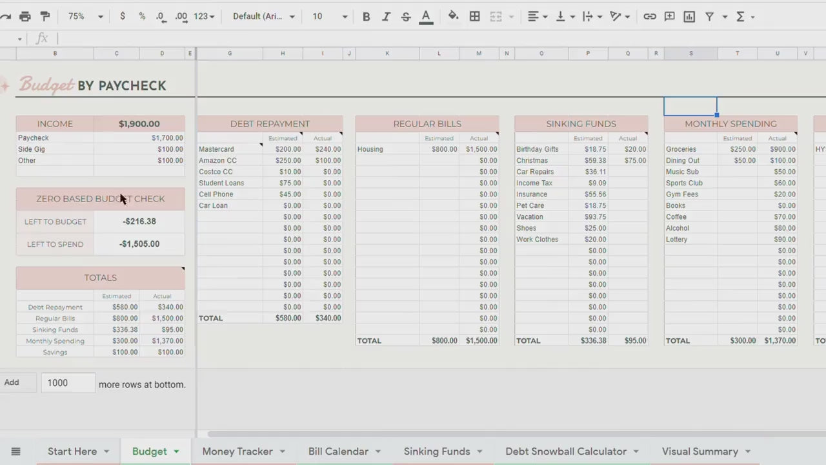826x465 pixels.
Task: Select the Paint format tool
Action: tap(45, 16)
